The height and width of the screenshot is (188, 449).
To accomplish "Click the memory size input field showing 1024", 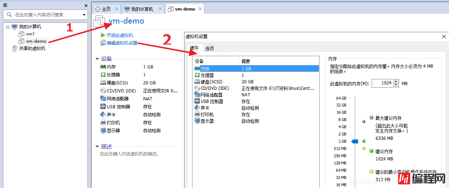I will [x=382, y=83].
